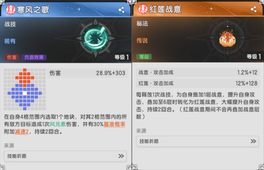Open 技能祈愿 source arrows under 寒风之歌
The width and height of the screenshot is (264, 170).
[x=121, y=156]
